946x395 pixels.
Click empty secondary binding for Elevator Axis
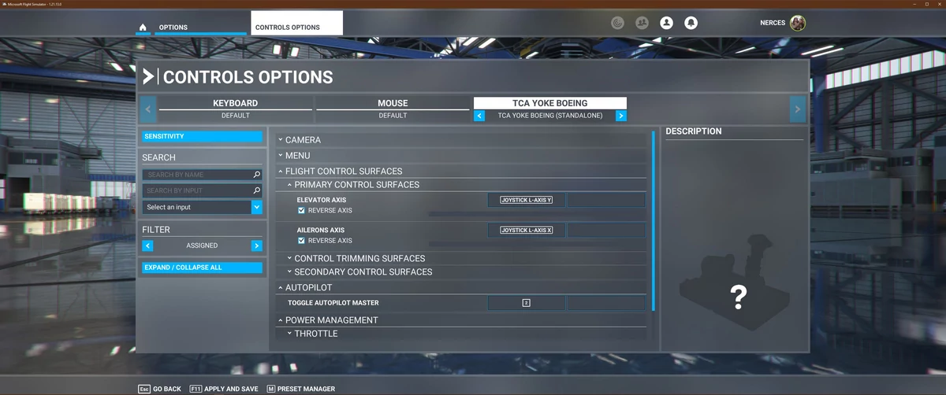pos(605,200)
